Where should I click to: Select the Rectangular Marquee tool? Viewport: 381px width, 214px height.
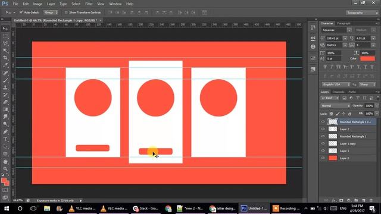coord(5,36)
